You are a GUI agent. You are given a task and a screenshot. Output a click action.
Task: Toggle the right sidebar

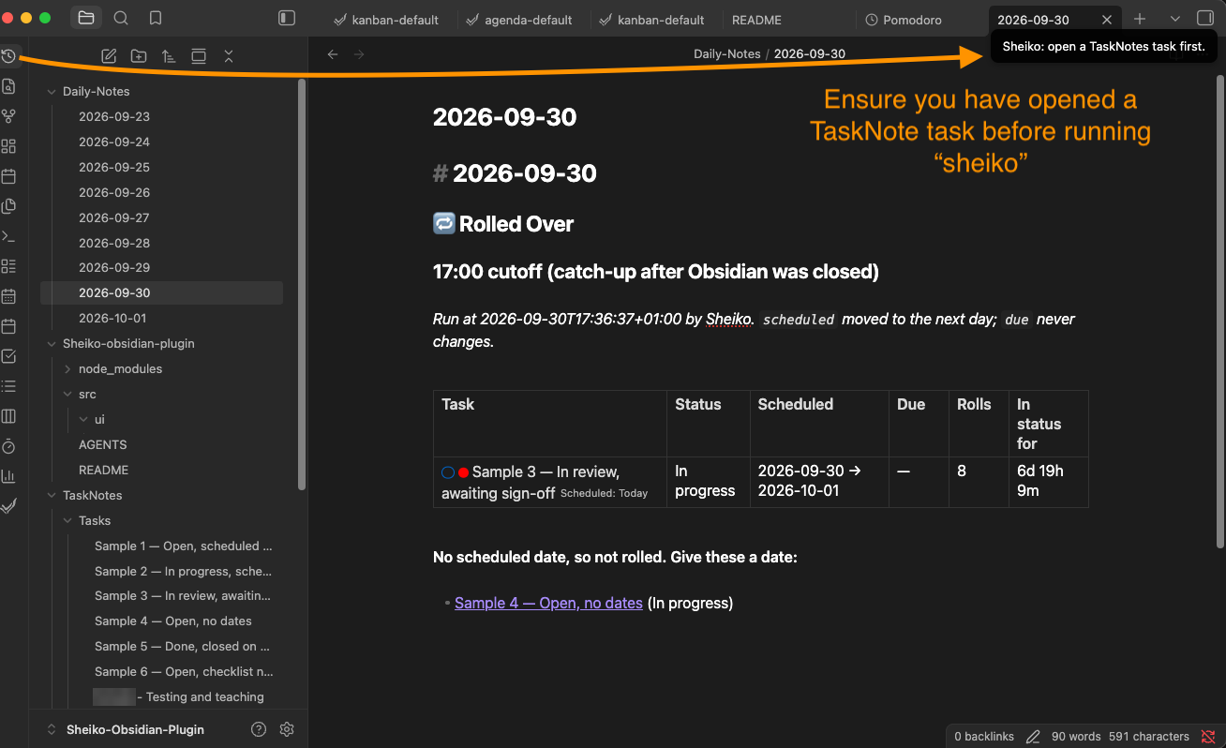pyautogui.click(x=1205, y=19)
